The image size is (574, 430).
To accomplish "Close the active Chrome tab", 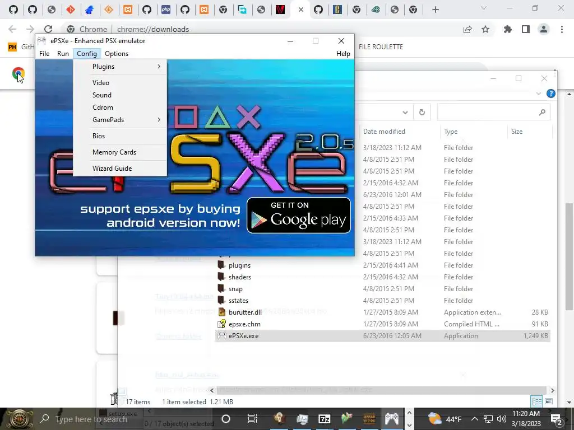I will (x=301, y=10).
